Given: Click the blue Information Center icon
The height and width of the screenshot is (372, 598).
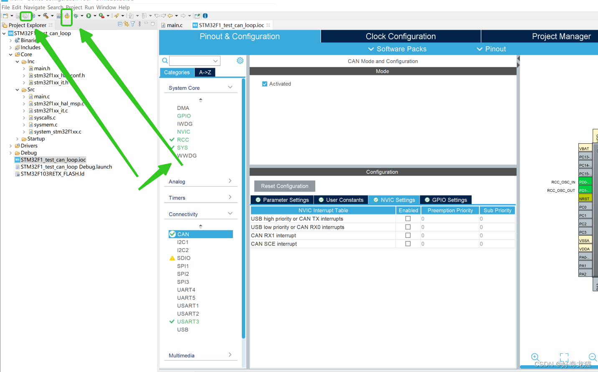Looking at the screenshot, I should pyautogui.click(x=205, y=16).
